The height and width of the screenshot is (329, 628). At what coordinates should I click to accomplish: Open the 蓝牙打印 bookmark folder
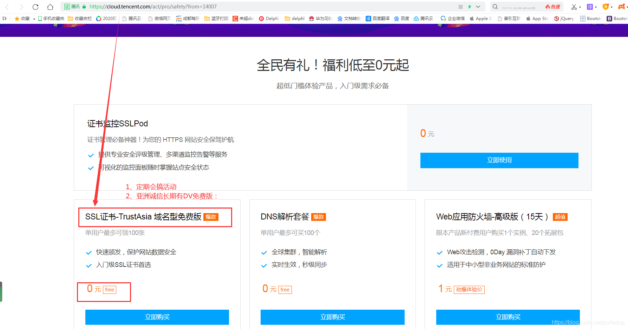pos(216,19)
